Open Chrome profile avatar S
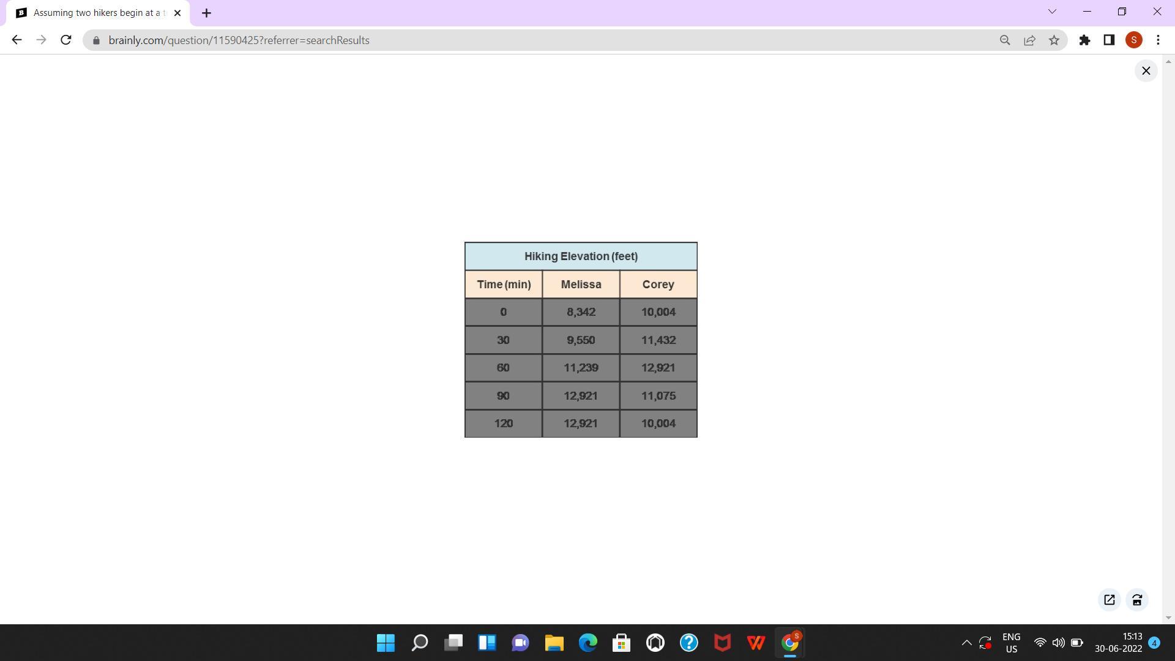 pyautogui.click(x=1133, y=40)
